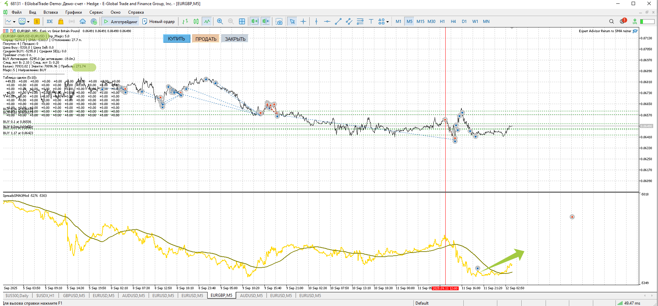Open the MetaEditor IDE
Image resolution: width=658 pixels, height=306 pixels.
50,22
